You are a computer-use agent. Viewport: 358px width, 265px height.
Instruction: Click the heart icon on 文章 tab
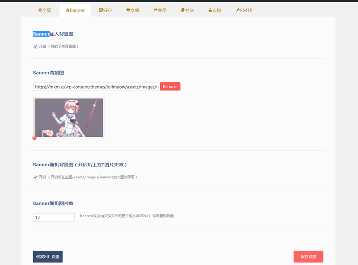pyautogui.click(x=128, y=9)
